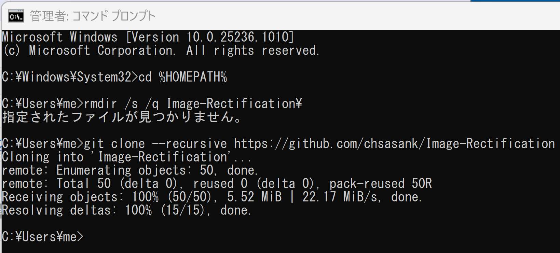Viewport: 560px width, 253px height.
Task: Click the Image-Rectification¥ argument of rmdir
Action: point(234,103)
